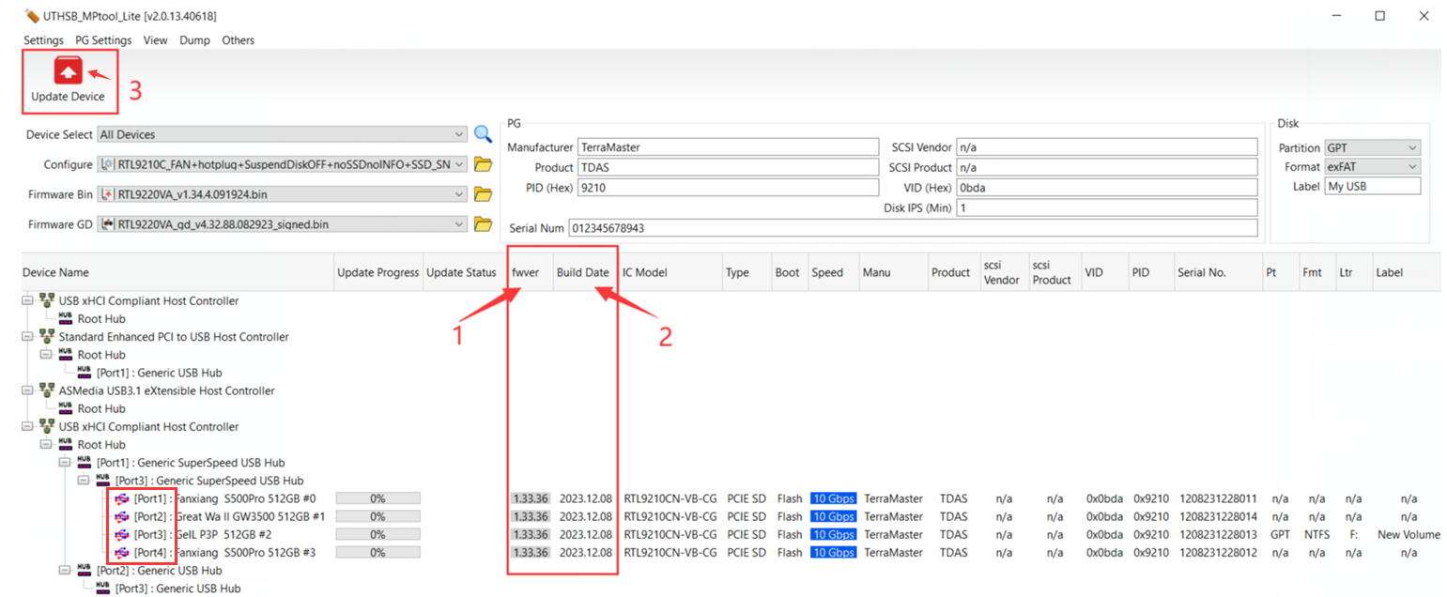The image size is (1447, 597).
Task: Click the fwver column header
Action: 531,272
